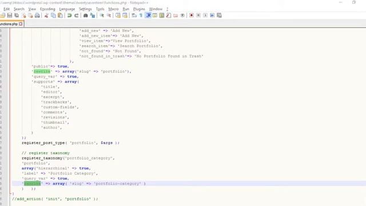
Task: Click the Close file toolbar icon
Action: point(23,15)
